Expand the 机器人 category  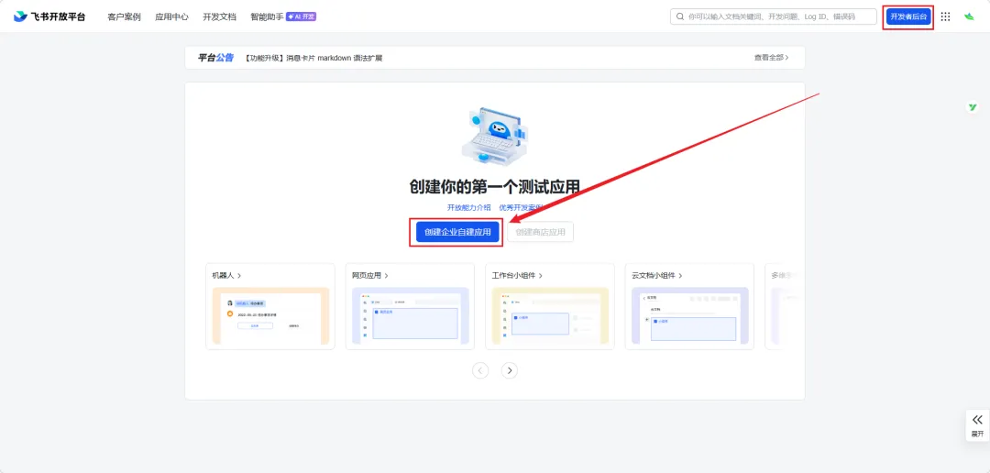point(226,275)
